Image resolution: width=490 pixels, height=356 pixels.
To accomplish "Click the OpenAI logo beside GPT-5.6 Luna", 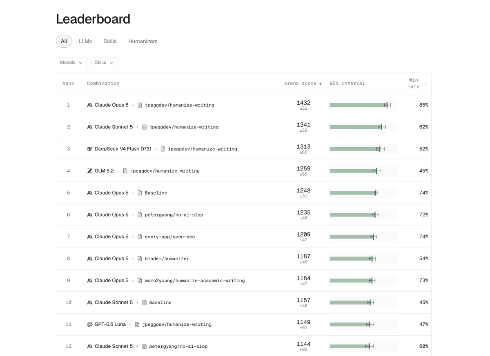I will point(90,324).
